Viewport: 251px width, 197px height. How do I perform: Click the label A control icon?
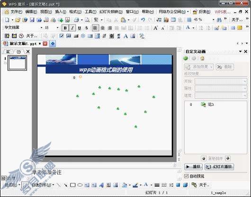pos(125,36)
